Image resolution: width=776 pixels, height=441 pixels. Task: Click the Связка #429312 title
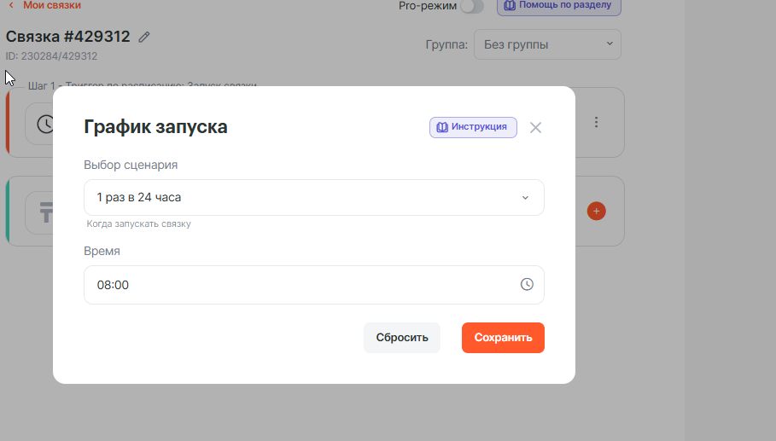(x=68, y=37)
